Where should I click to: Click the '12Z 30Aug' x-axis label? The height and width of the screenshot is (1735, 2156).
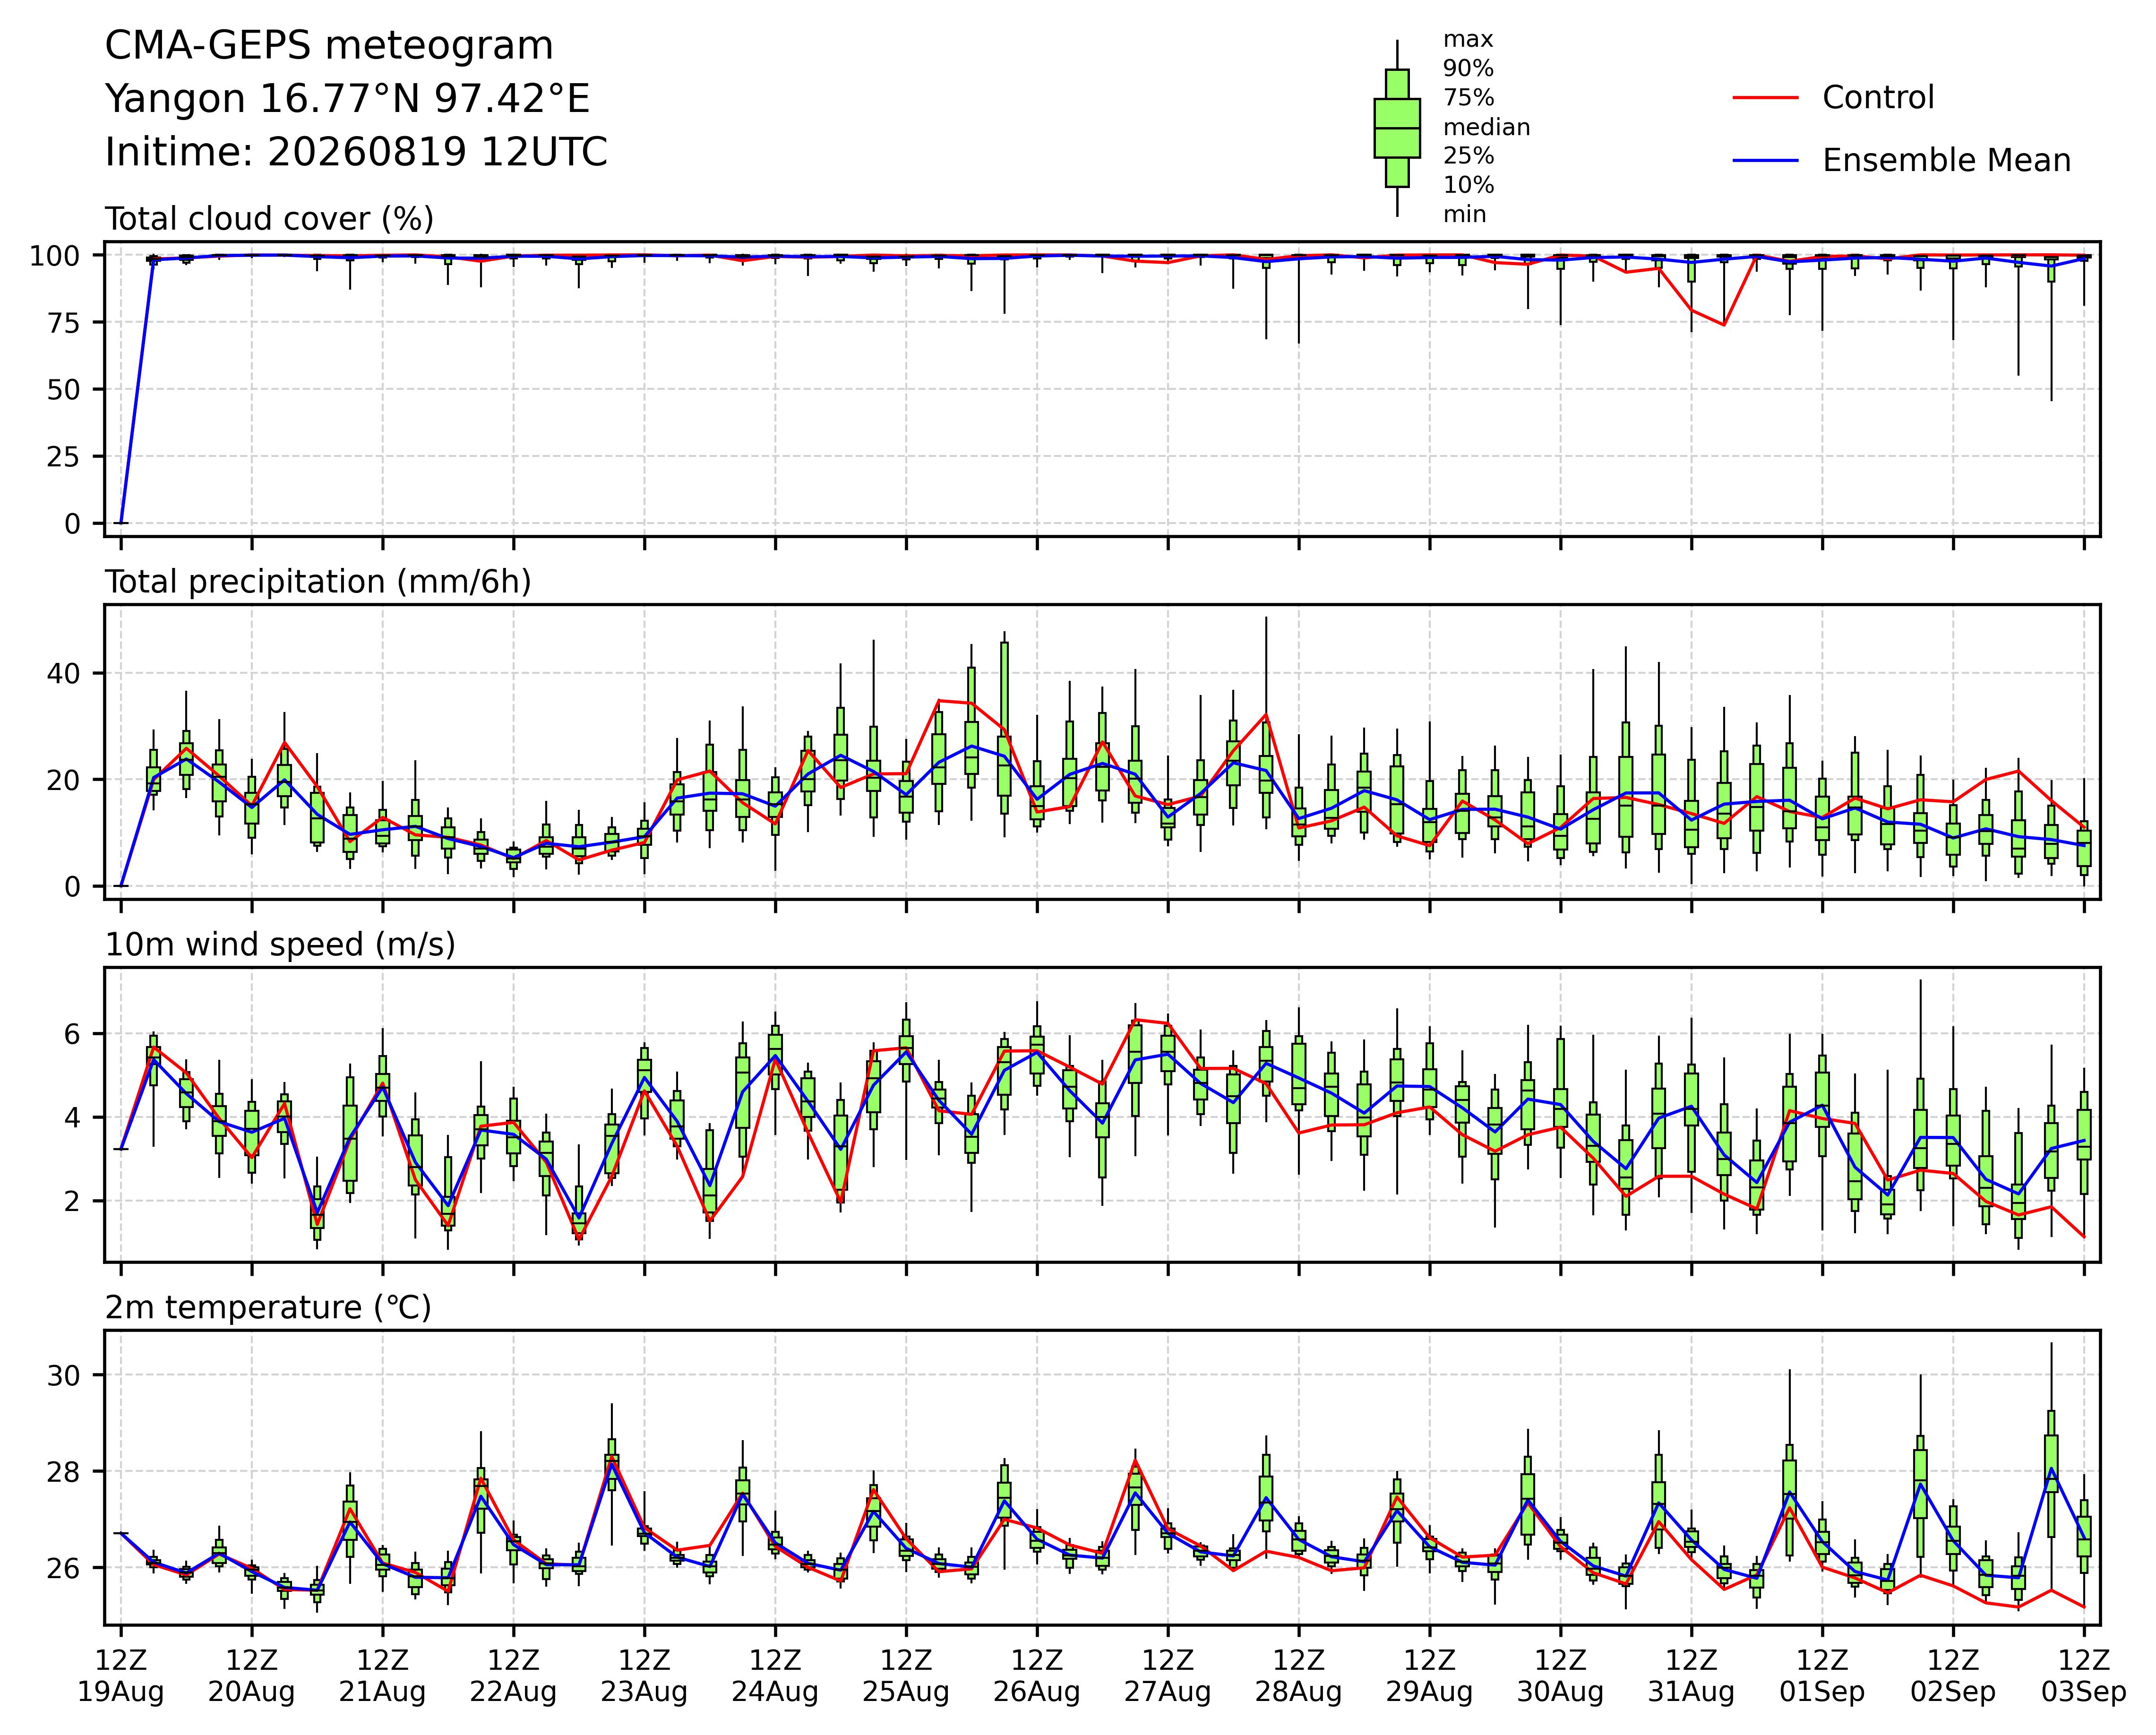click(x=1561, y=1677)
